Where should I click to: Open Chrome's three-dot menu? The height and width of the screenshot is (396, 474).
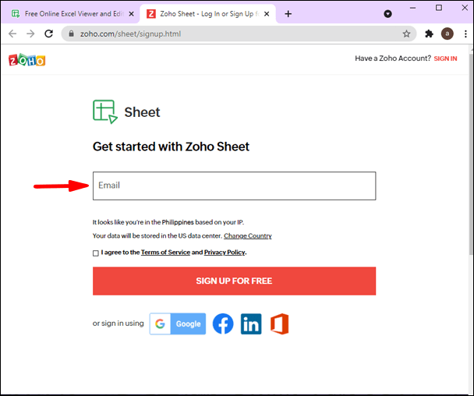click(465, 34)
